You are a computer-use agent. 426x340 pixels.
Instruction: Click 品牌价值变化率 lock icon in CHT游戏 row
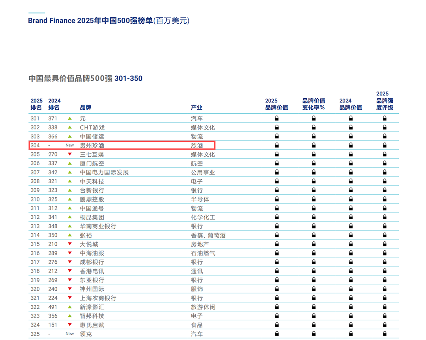tap(314, 127)
